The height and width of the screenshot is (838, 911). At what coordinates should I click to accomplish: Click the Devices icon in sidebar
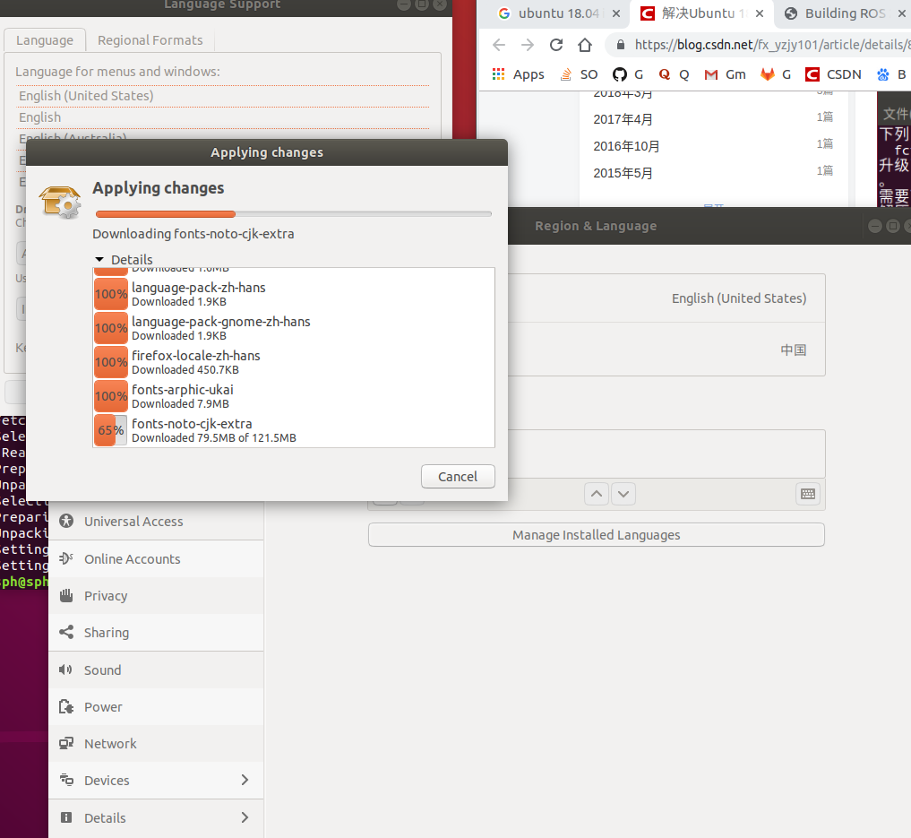(66, 780)
